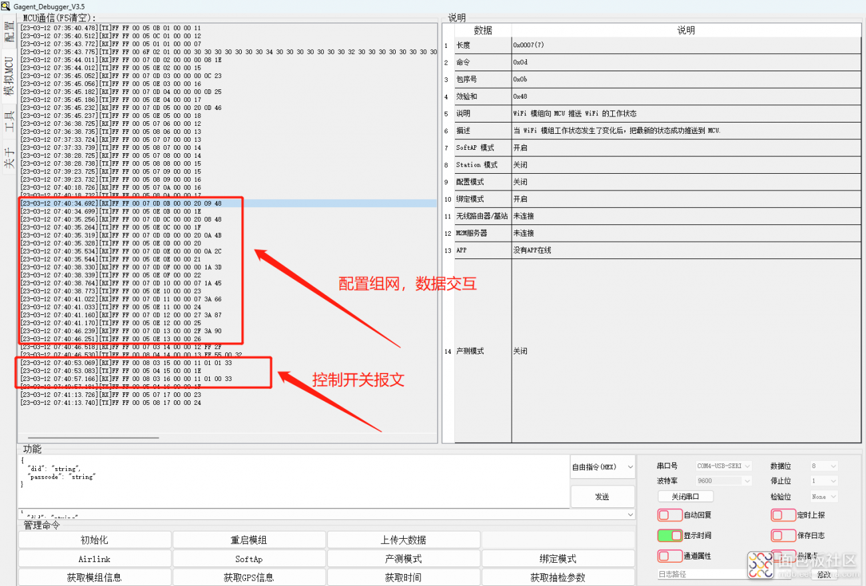Click the 数据 column header
Screen dimensions: 866x586
click(x=483, y=31)
